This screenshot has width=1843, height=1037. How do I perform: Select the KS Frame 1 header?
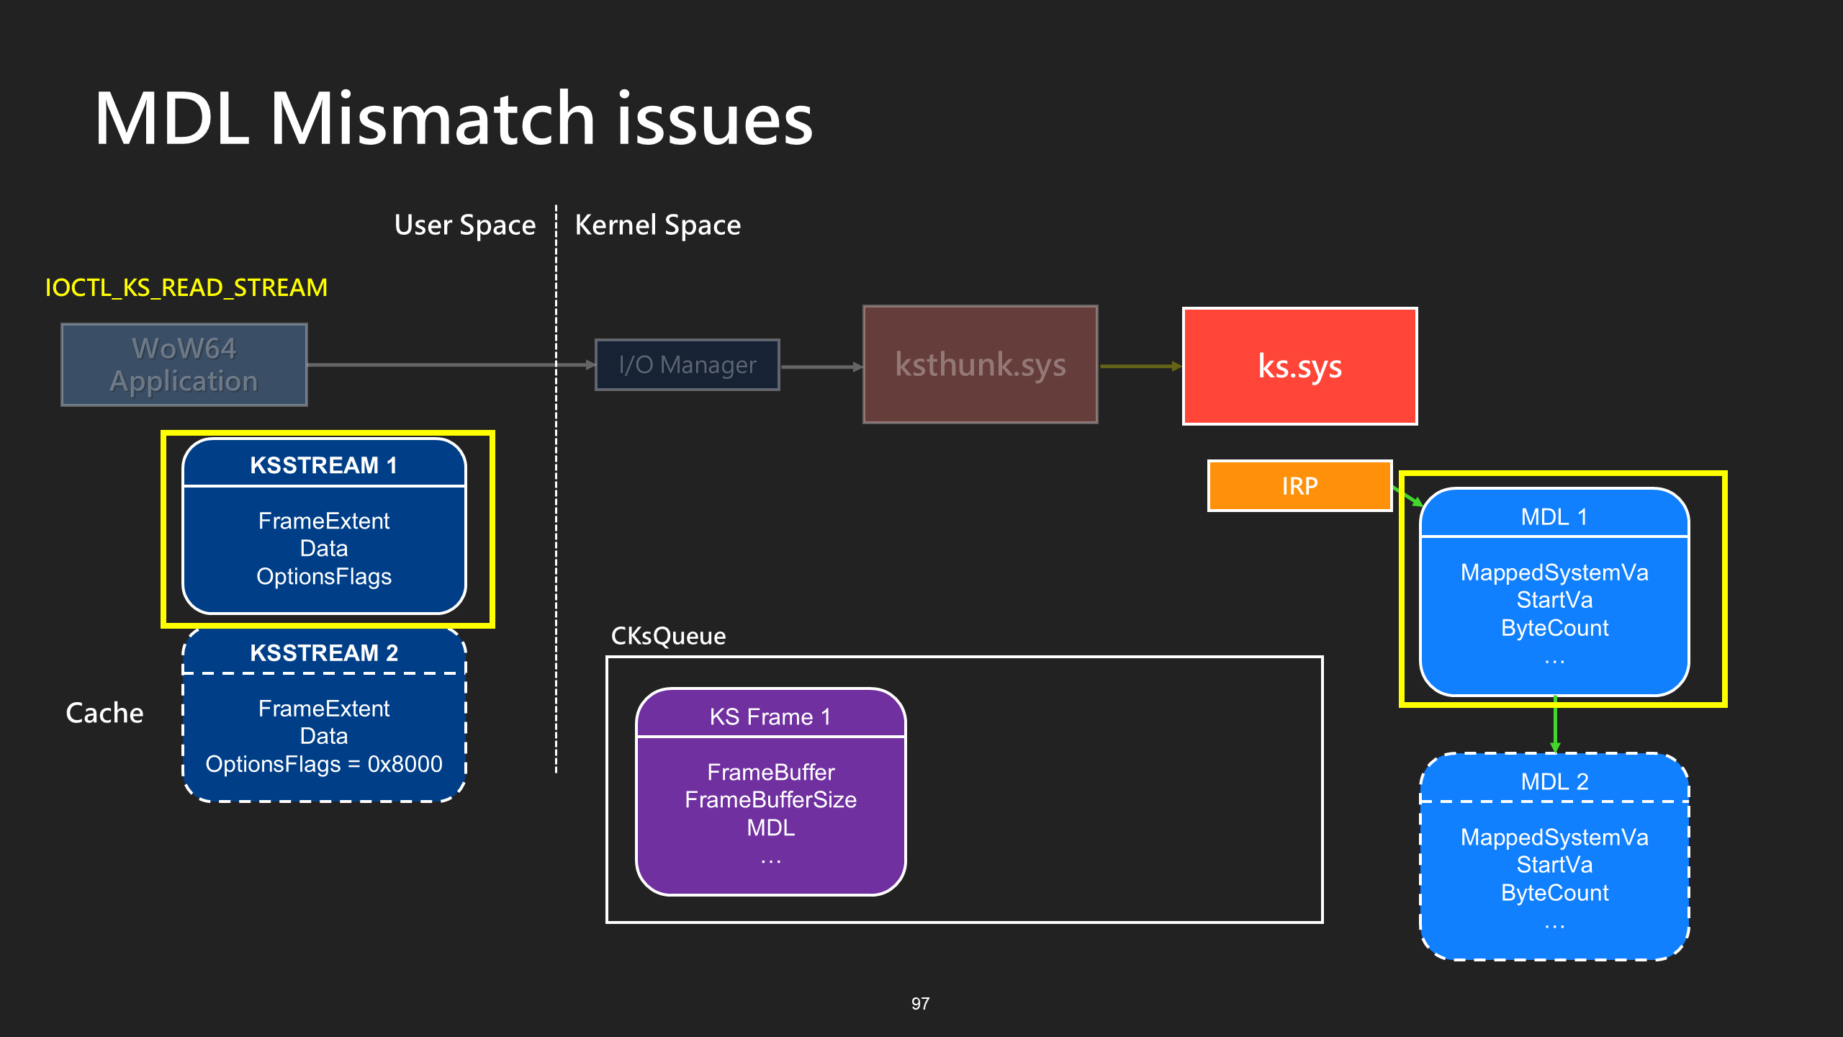click(770, 716)
